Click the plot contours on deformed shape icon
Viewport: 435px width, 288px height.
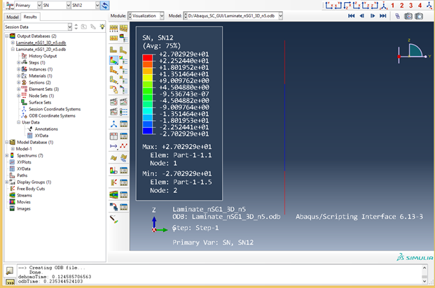pyautogui.click(x=113, y=60)
